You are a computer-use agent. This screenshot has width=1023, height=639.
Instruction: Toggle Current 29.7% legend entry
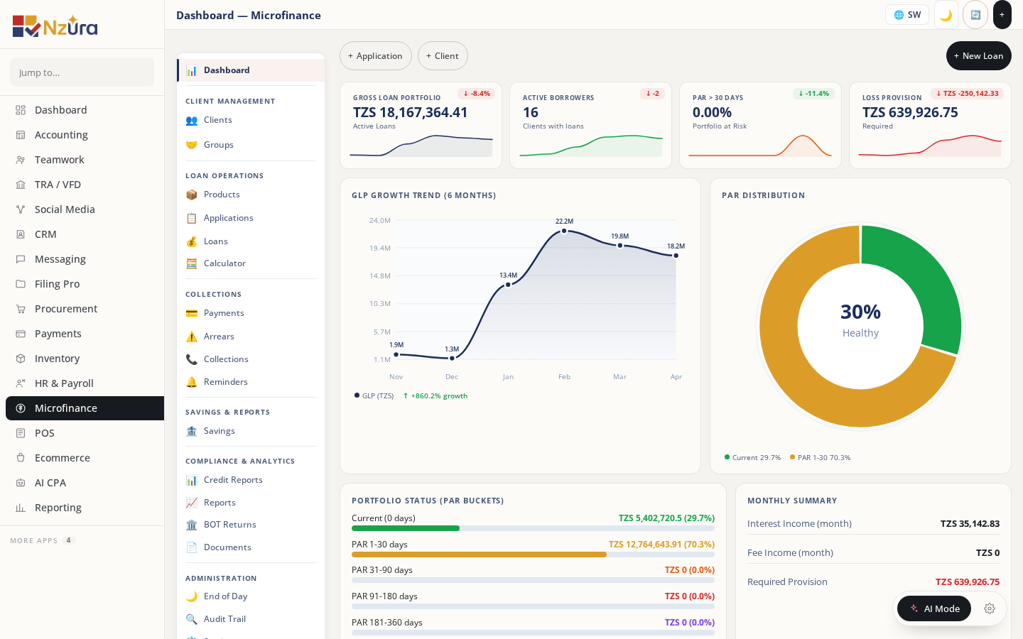[752, 458]
